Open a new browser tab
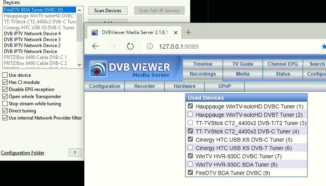The width and height of the screenshot is (326, 186). click(188, 32)
